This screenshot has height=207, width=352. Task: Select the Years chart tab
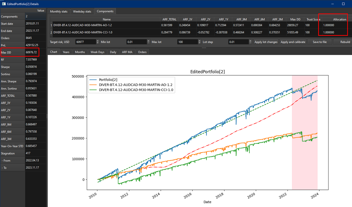click(66, 52)
